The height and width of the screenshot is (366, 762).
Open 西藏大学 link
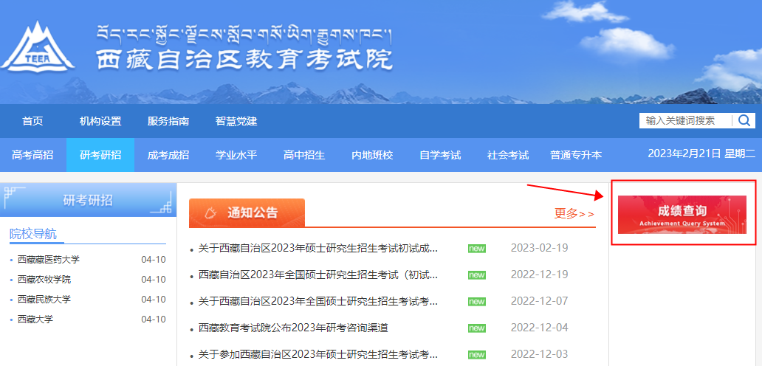35,320
